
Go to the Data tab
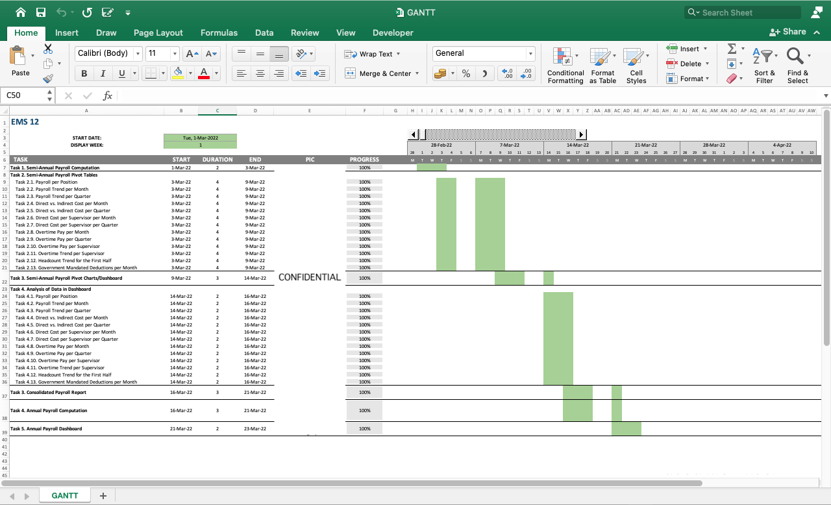tap(264, 32)
